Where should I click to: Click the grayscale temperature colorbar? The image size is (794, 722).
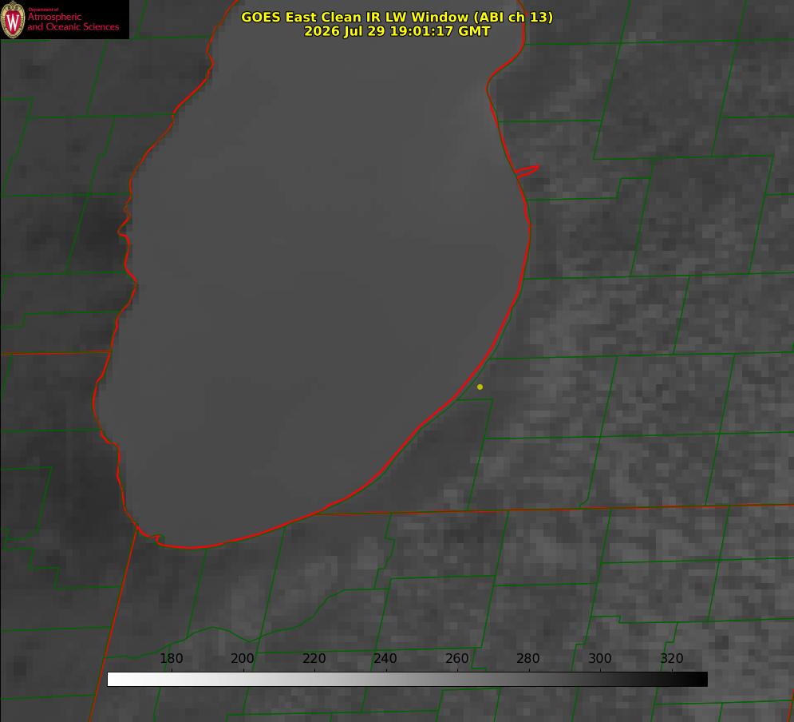pos(407,679)
